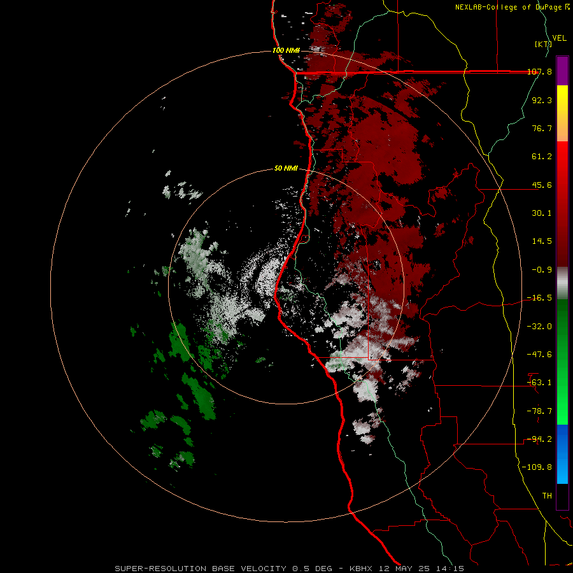Click the [KT] units label
Screen dimensions: 573x573
pos(544,44)
